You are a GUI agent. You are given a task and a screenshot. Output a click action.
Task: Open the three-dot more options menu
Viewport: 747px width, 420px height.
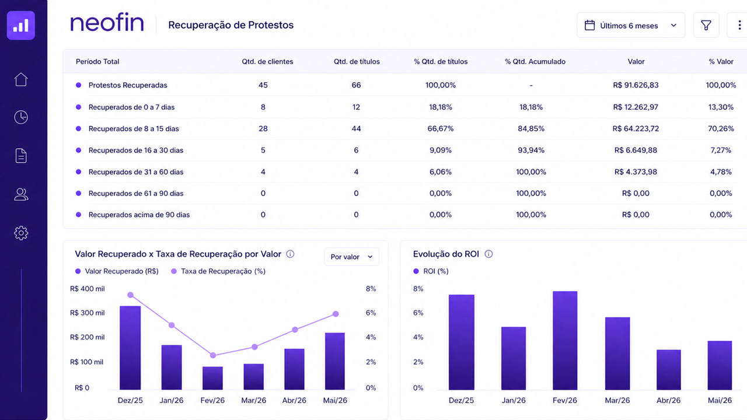pyautogui.click(x=739, y=25)
